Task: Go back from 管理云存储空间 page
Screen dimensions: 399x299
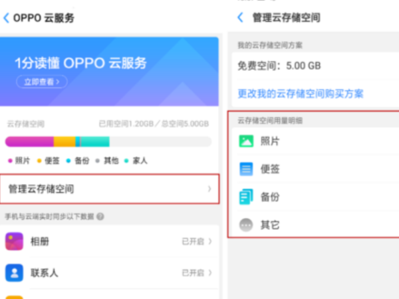Action: tap(240, 18)
